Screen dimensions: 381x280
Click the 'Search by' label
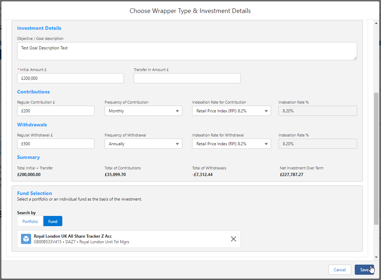(26, 213)
